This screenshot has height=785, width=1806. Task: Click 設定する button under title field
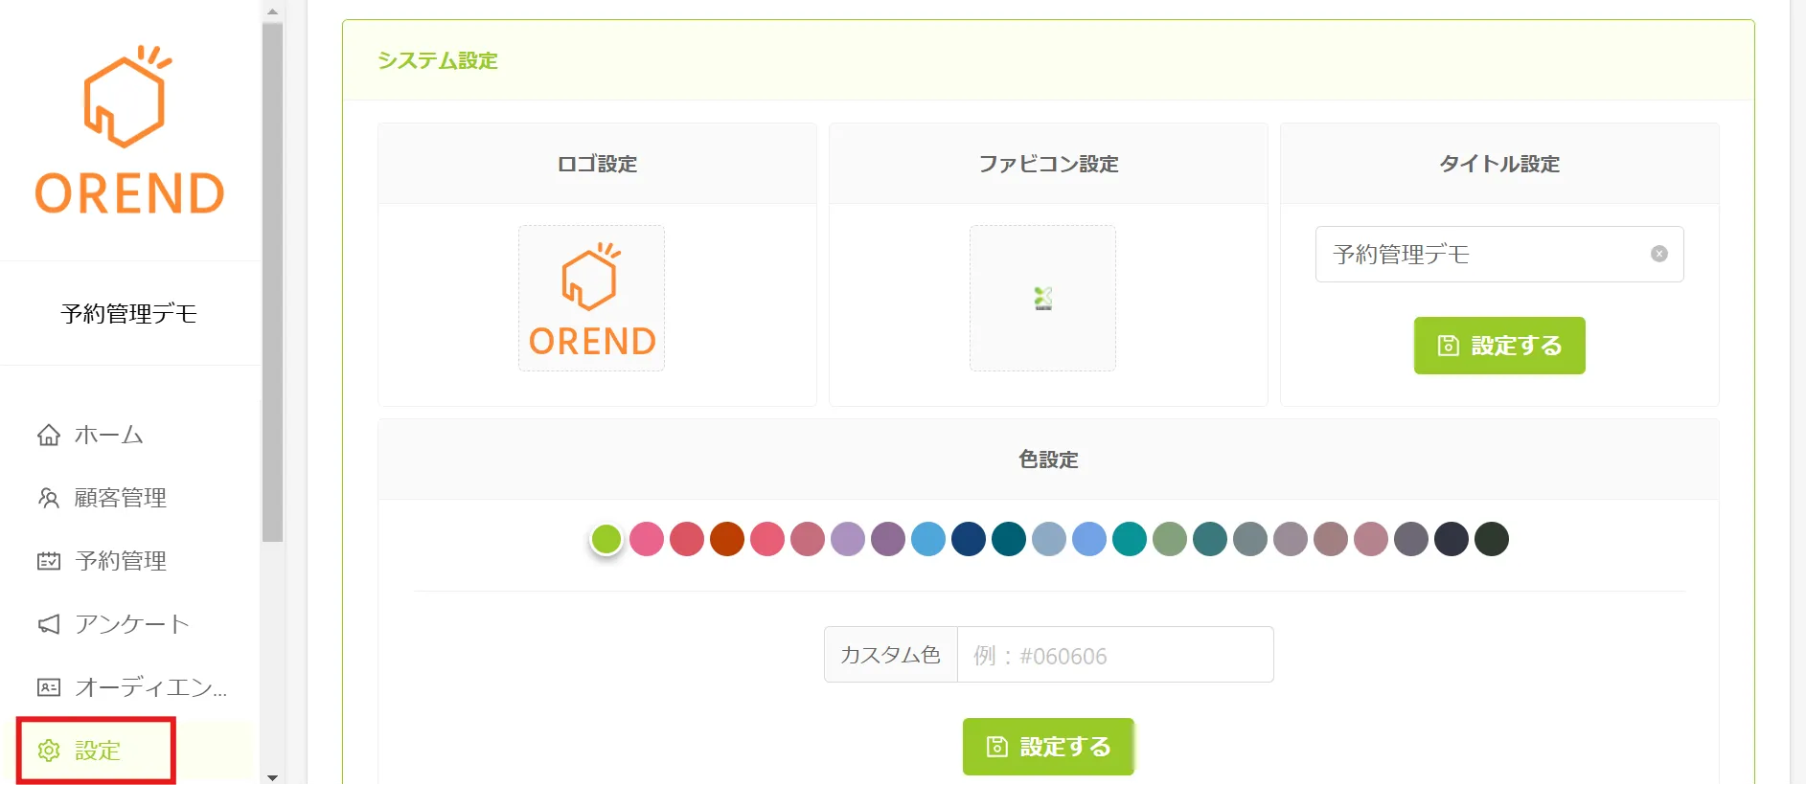point(1499,346)
